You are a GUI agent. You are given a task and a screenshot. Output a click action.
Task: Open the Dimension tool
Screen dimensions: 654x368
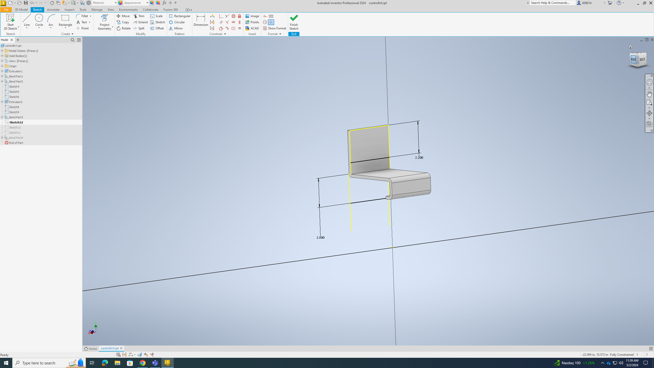(201, 20)
